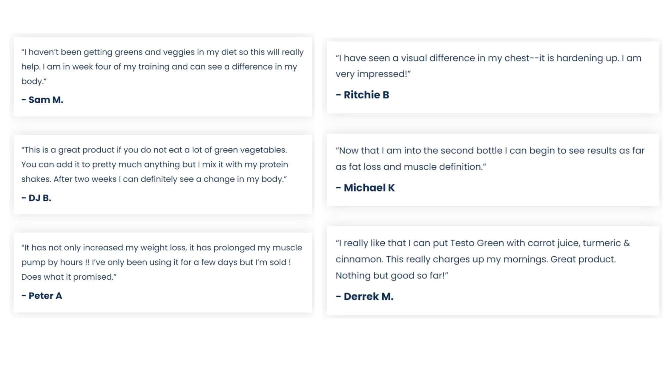Select the name '– Sam M.'
Screen dimensions: 669x376
coord(42,100)
